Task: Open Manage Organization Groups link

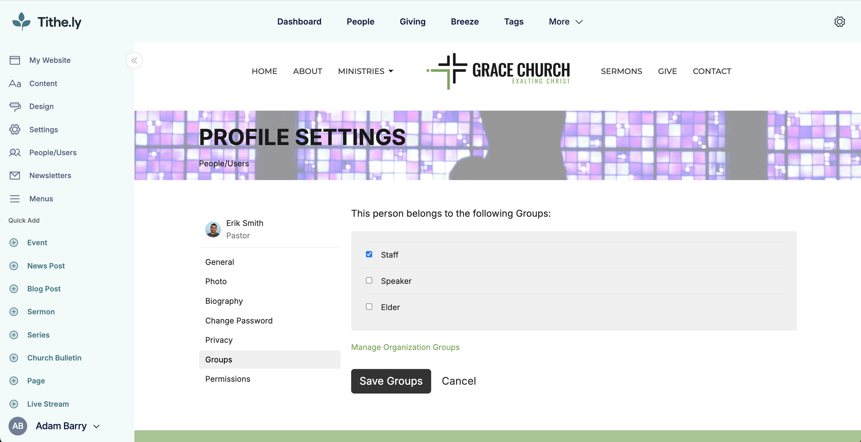Action: tap(405, 347)
